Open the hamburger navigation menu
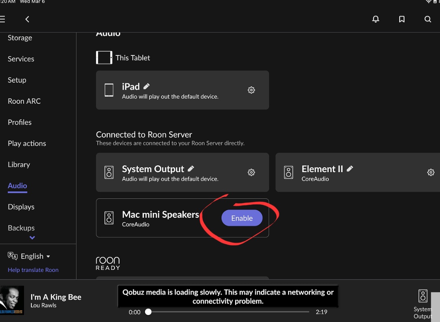The width and height of the screenshot is (440, 322). point(2,19)
